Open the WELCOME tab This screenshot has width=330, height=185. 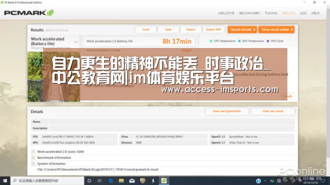[226, 13]
